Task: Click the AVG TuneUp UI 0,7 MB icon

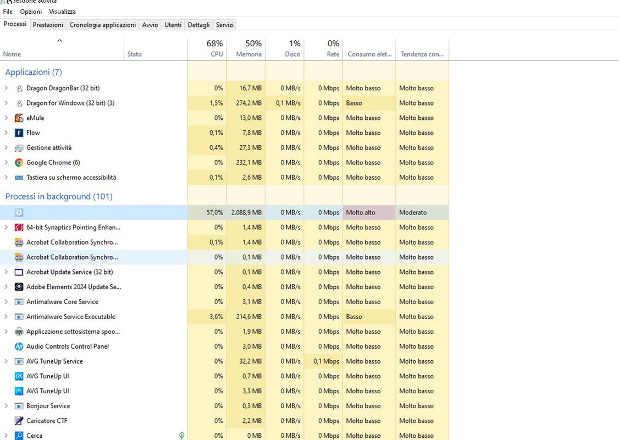Action: 19,376
